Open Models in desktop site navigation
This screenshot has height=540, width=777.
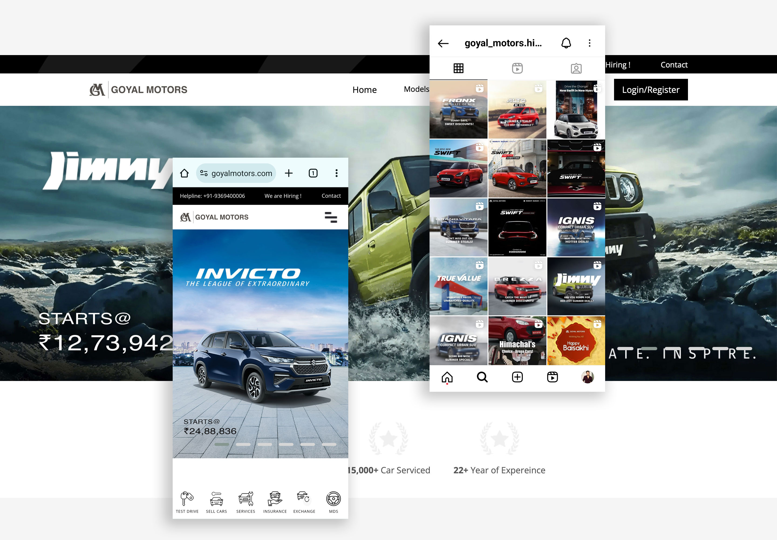(416, 89)
